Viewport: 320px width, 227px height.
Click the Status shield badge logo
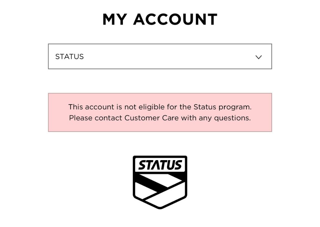(x=160, y=182)
